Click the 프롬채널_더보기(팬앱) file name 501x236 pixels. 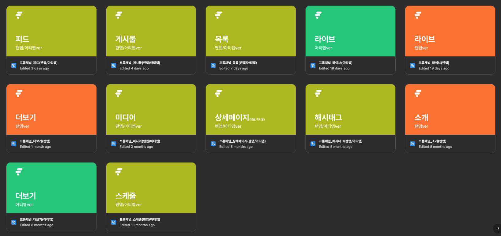pos(35,141)
